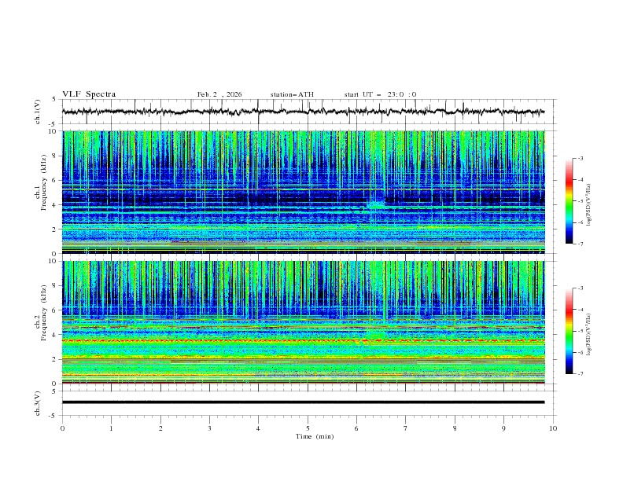Click the flat ch.3 voltage trace

click(x=303, y=402)
